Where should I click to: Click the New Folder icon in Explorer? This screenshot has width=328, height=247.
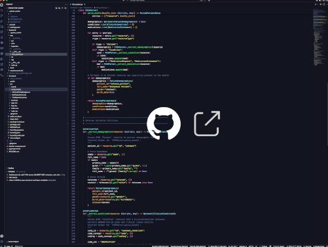(59, 8)
